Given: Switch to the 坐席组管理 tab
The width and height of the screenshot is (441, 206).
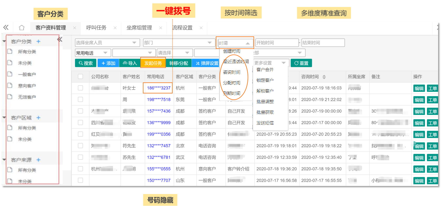Looking at the screenshot, I should click(139, 28).
